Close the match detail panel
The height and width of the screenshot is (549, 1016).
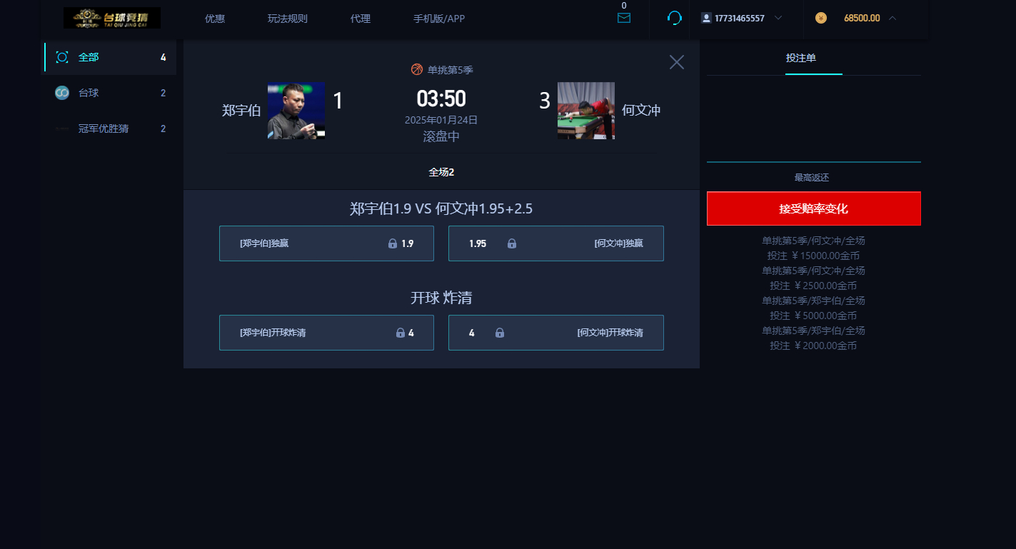coord(676,62)
